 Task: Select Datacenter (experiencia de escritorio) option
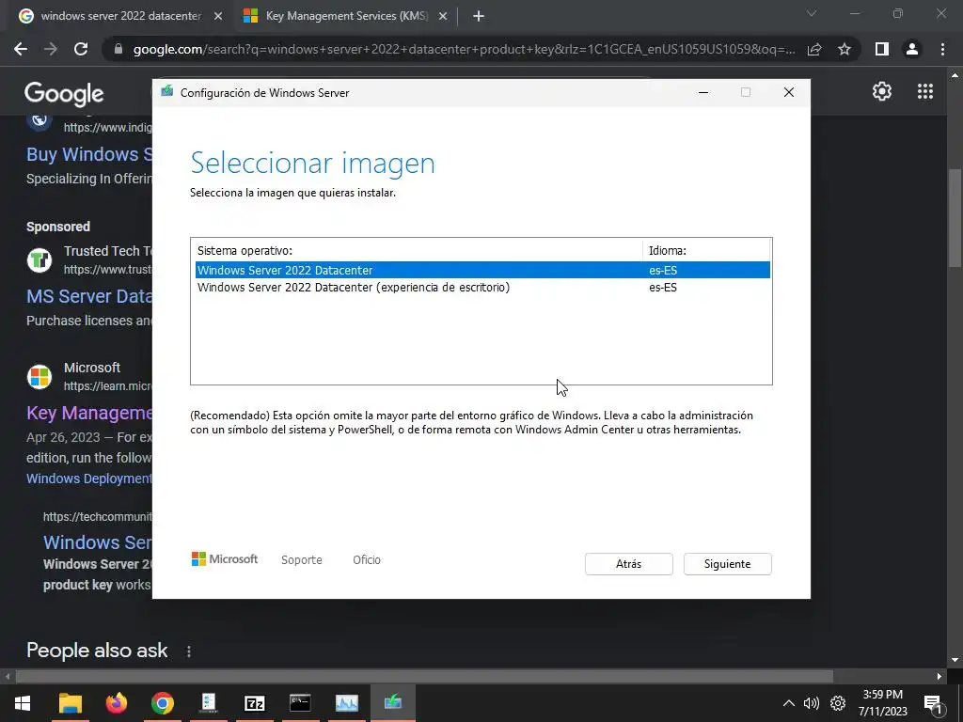482,288
